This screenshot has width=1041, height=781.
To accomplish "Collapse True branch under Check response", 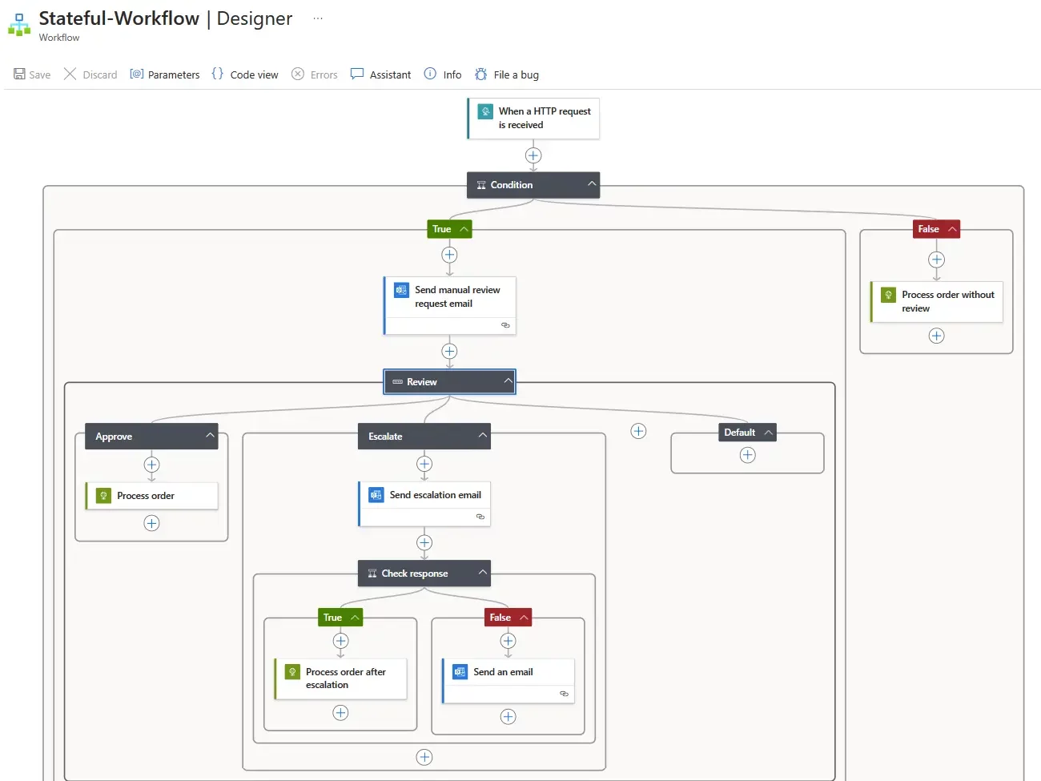I will coord(355,618).
